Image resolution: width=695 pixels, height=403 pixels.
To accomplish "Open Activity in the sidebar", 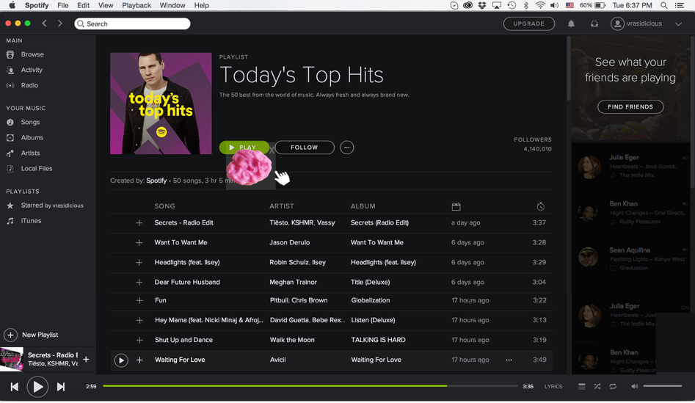I will coord(32,70).
